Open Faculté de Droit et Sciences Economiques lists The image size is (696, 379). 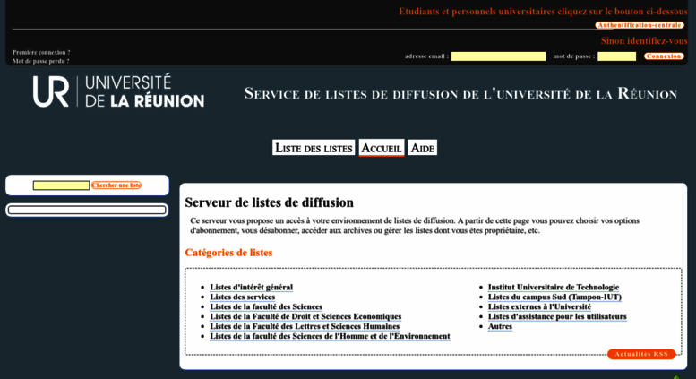pos(305,316)
